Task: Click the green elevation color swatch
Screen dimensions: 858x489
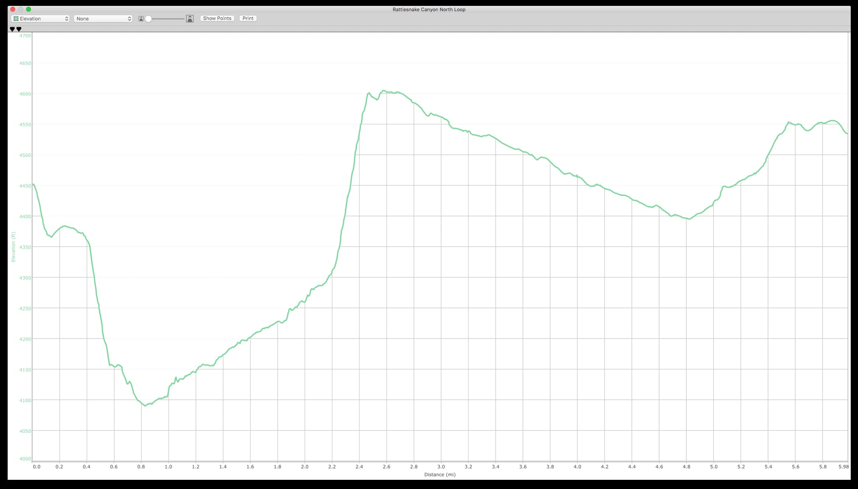Action: coord(16,18)
